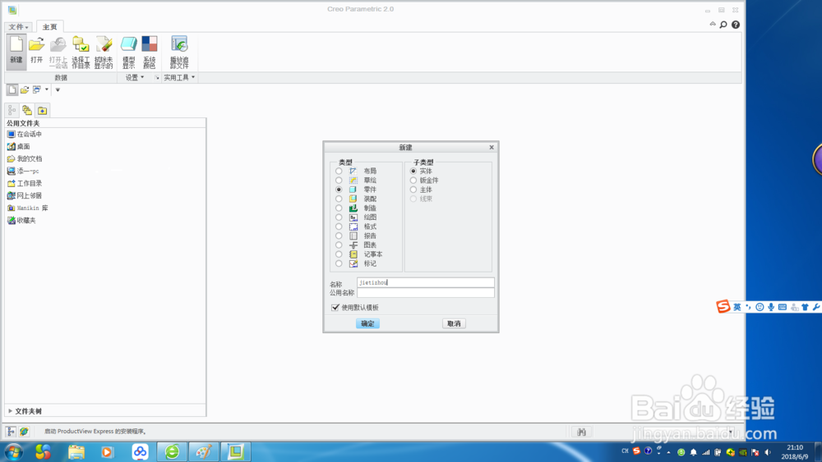Select 钣金件 sheet metal subtype radio
This screenshot has width=822, height=462.
click(413, 181)
